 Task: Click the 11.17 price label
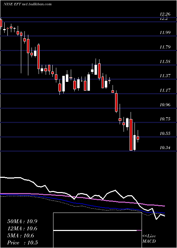click(x=165, y=90)
